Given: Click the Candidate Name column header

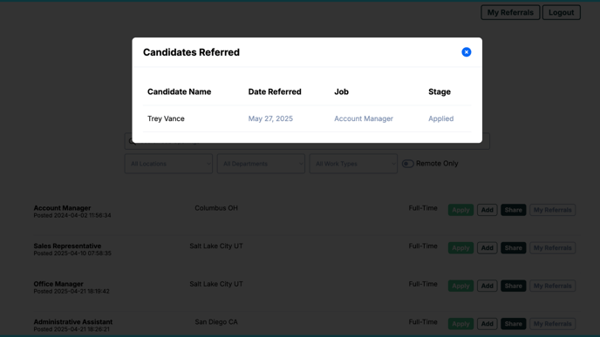Looking at the screenshot, I should (x=179, y=91).
